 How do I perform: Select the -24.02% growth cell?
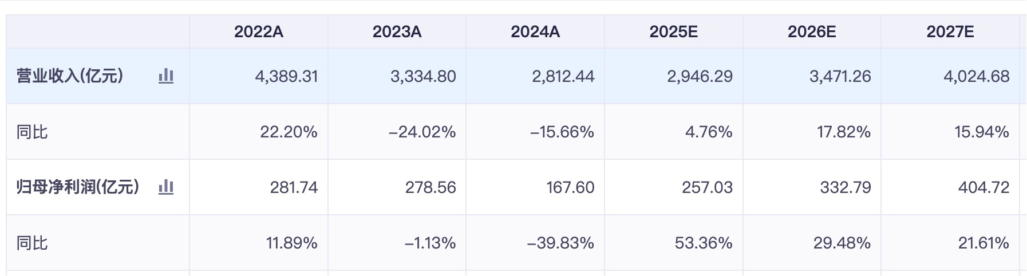tap(422, 132)
